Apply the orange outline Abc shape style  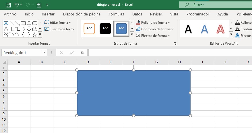pyautogui.click(x=89, y=29)
